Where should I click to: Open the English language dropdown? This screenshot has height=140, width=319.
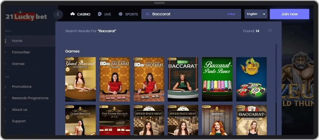[x=256, y=14]
